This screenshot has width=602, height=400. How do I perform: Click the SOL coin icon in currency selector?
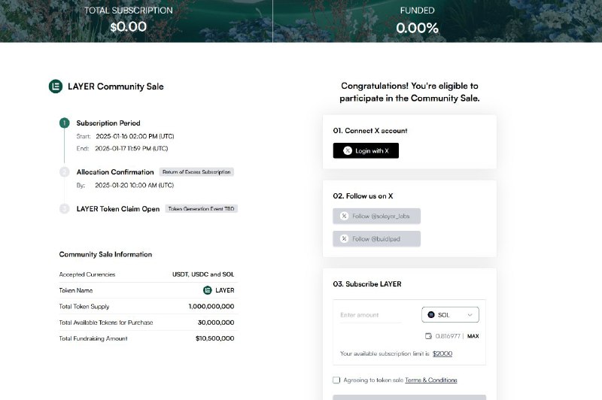pyautogui.click(x=431, y=315)
